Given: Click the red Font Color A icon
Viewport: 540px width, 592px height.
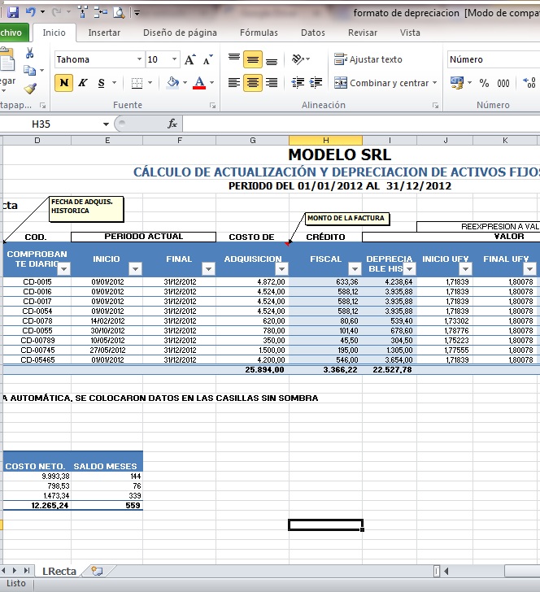Looking at the screenshot, I should point(199,83).
